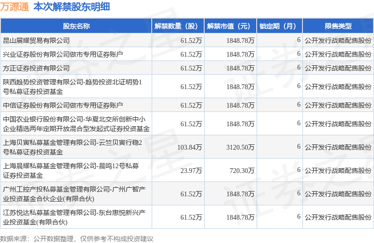This screenshot has width=374, height=243.
Task: Click 61.52万 in 中信证券 row
Action: click(191, 105)
